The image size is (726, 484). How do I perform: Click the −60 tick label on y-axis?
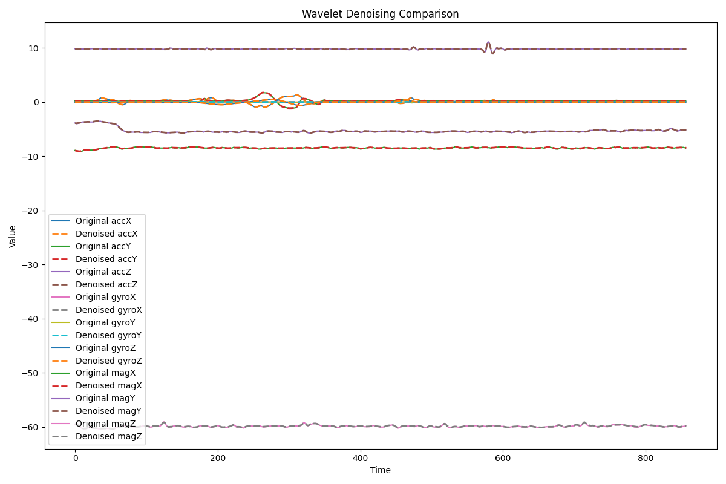pos(31,427)
